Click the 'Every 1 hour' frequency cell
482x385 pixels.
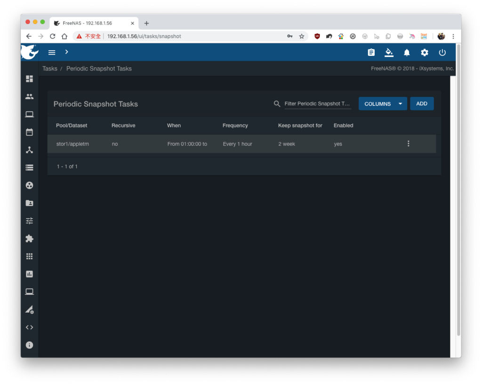coord(237,144)
